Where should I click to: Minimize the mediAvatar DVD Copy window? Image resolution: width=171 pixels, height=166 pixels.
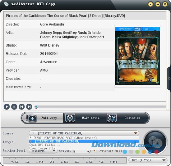coord(158,4)
